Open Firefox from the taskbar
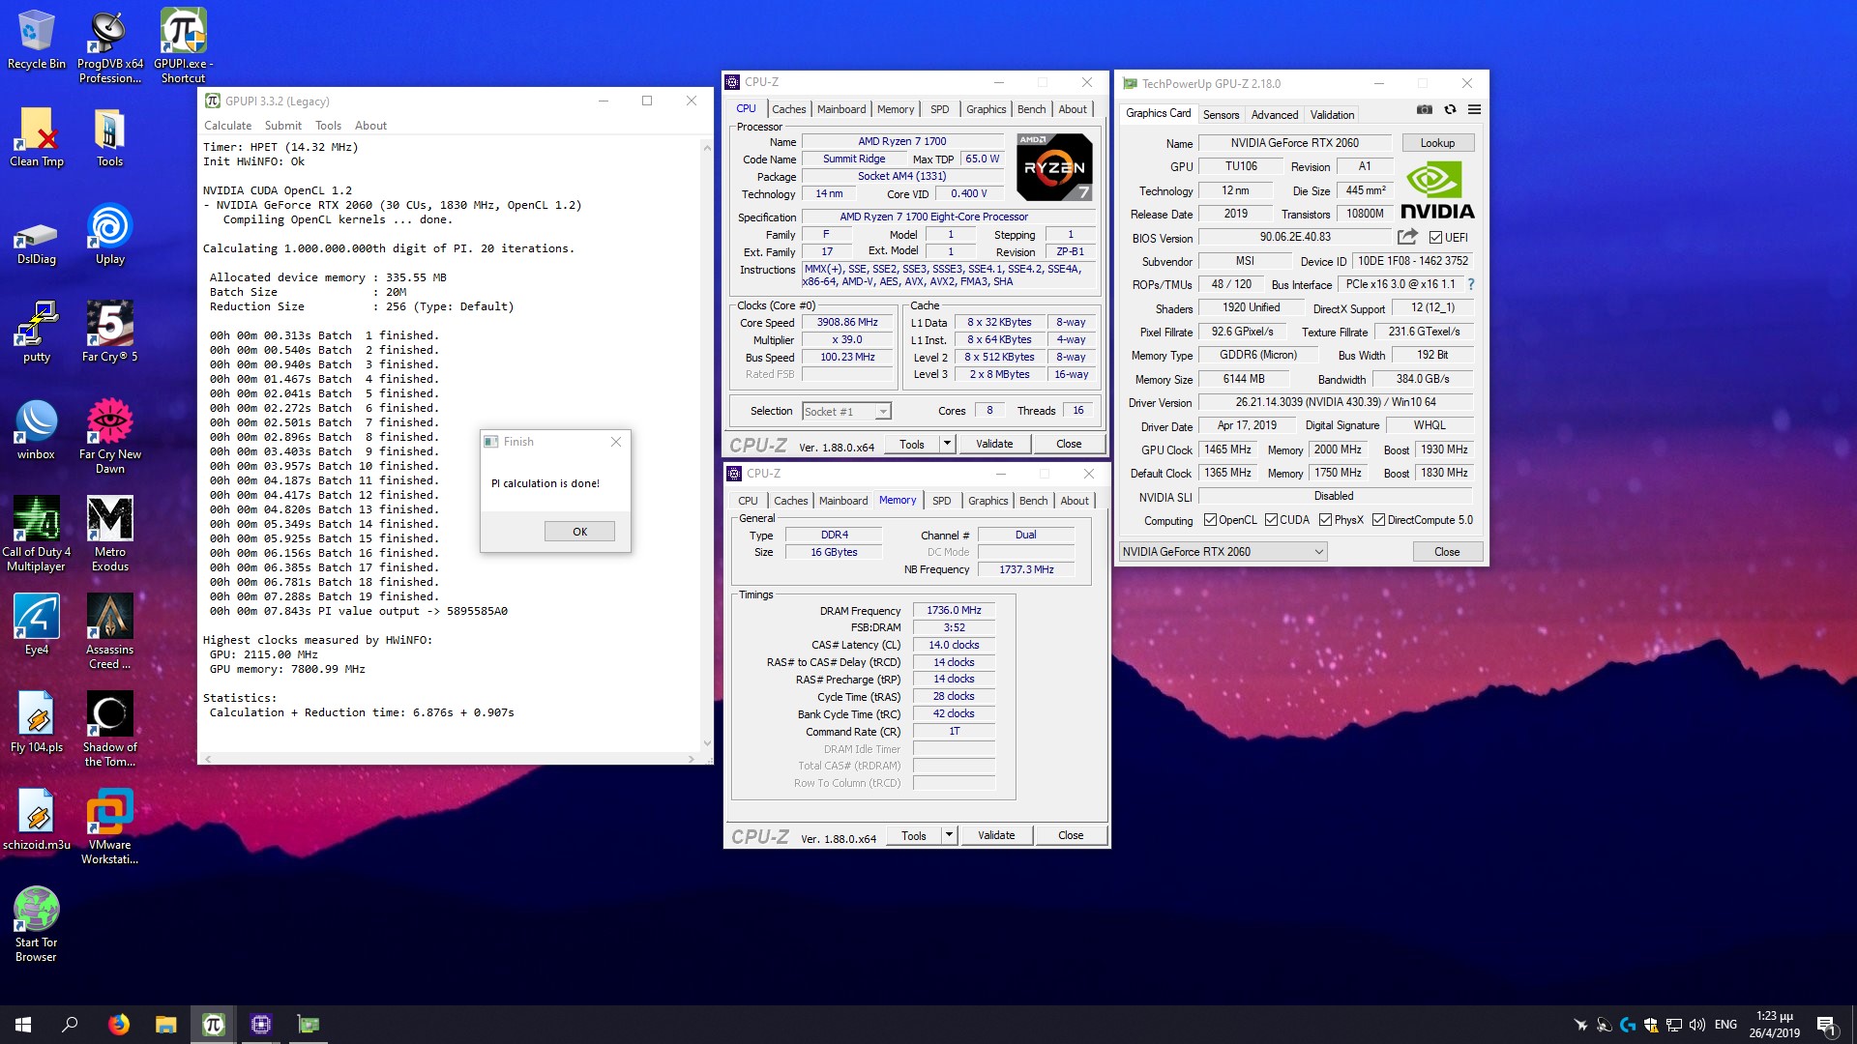1857x1044 pixels. [x=118, y=1025]
